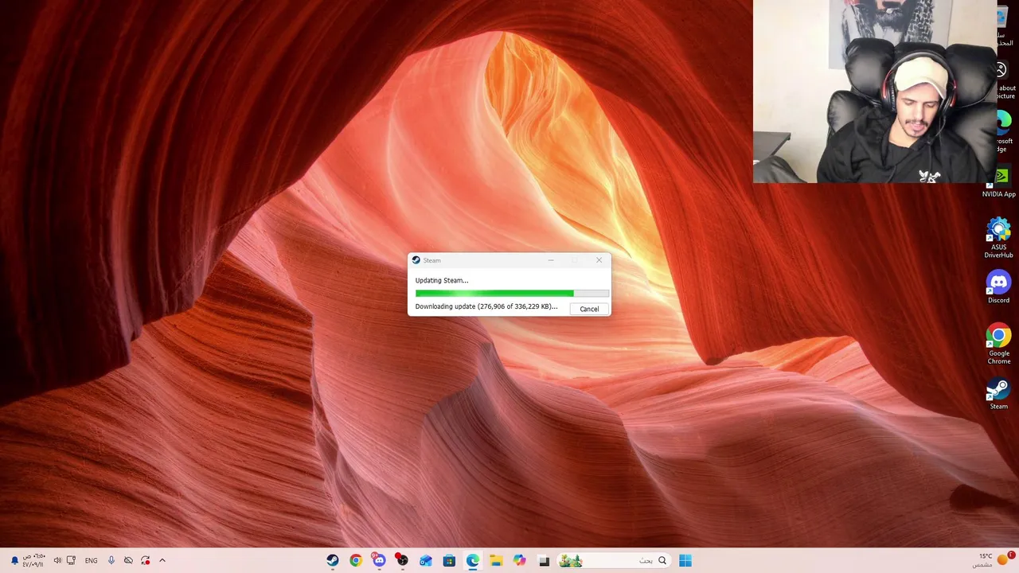Image resolution: width=1019 pixels, height=573 pixels.
Task: Click the 'Downloading update (276,906 of 336,229 KB)' text
Action: pyautogui.click(x=486, y=306)
